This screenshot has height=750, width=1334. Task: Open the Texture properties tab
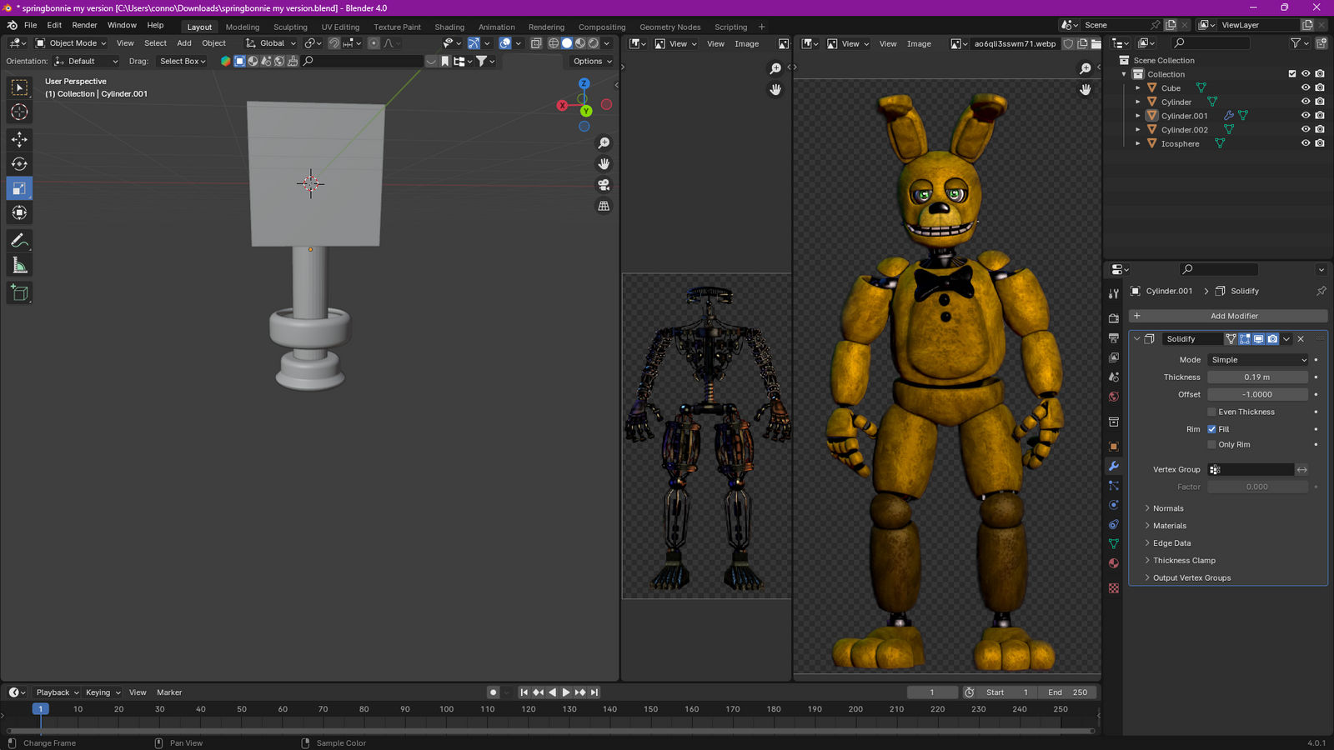point(1114,588)
